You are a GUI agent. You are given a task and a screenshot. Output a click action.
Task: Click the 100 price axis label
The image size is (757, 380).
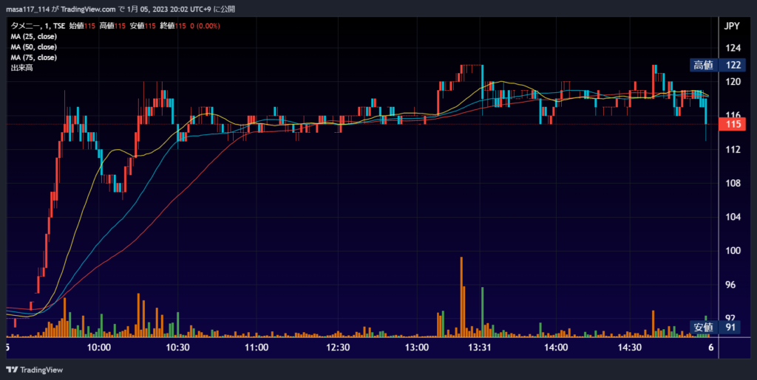point(733,251)
